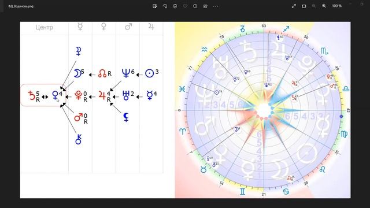Click the fit-to-window icon
Screen dimensions: 370x208
pyautogui.click(x=304, y=6)
